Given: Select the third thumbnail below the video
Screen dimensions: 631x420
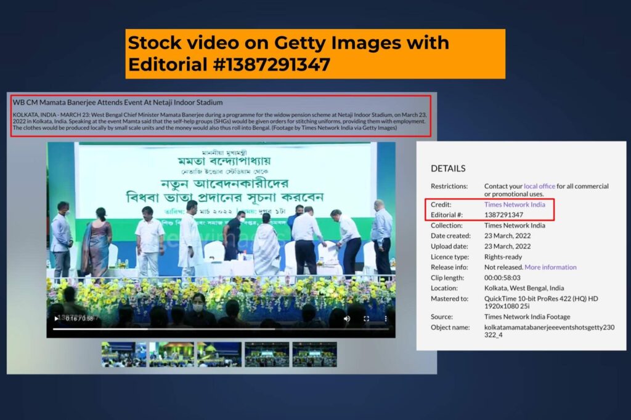Looking at the screenshot, I should coord(219,354).
